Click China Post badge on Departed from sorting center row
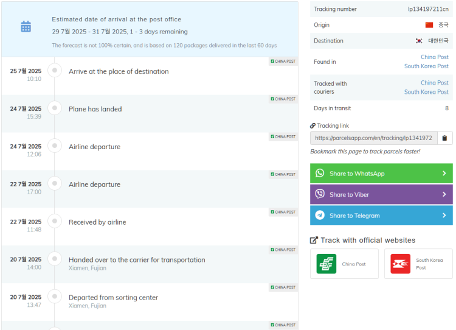456x330 pixels. point(283,287)
